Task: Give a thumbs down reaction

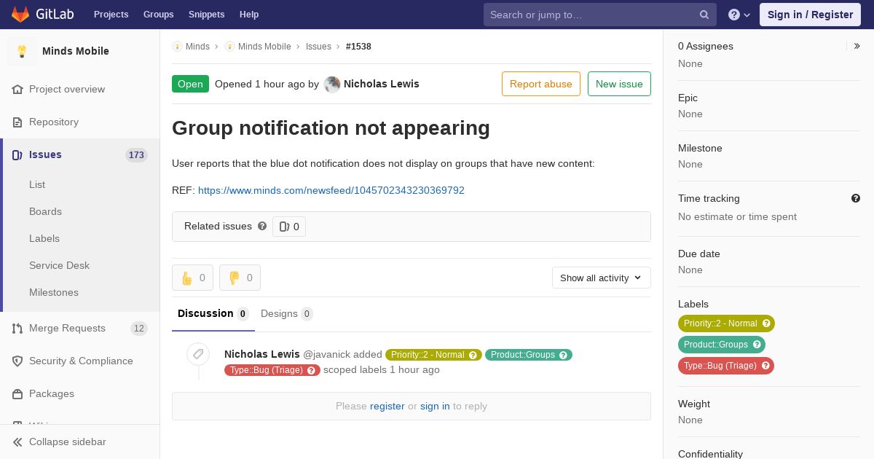Action: pos(240,278)
